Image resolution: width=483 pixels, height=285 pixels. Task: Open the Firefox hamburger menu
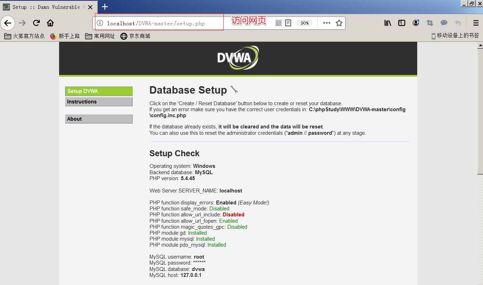coord(476,23)
